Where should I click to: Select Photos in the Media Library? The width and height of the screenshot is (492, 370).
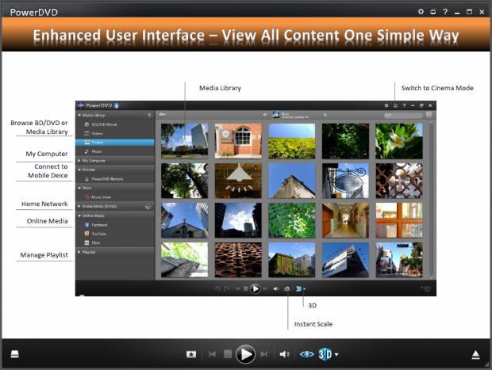point(98,142)
